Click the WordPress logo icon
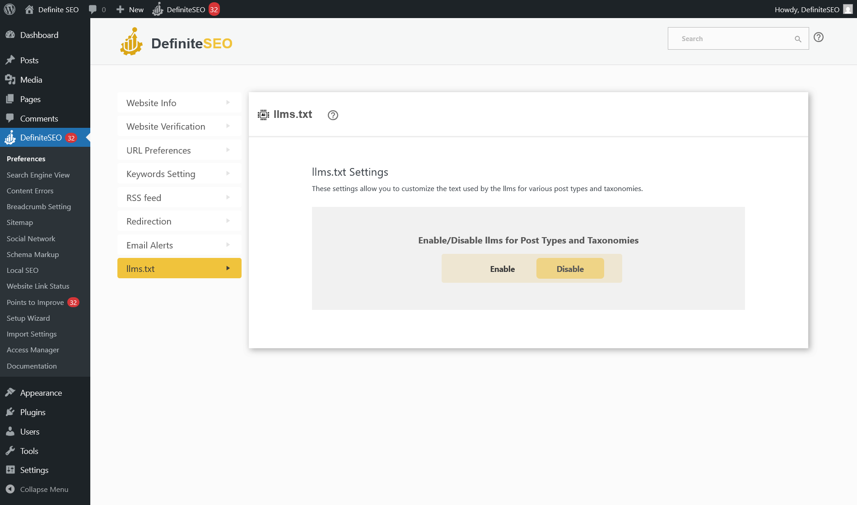 pyautogui.click(x=9, y=9)
